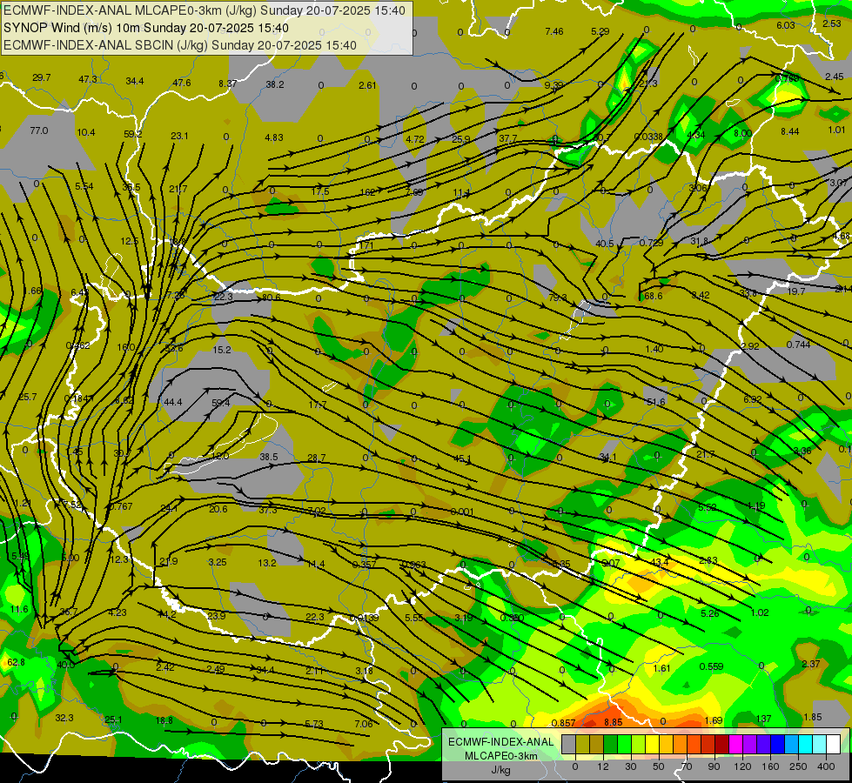Screen dimensions: 852x783
Task: Pick the dark red legend swatch
Action: tap(722, 744)
